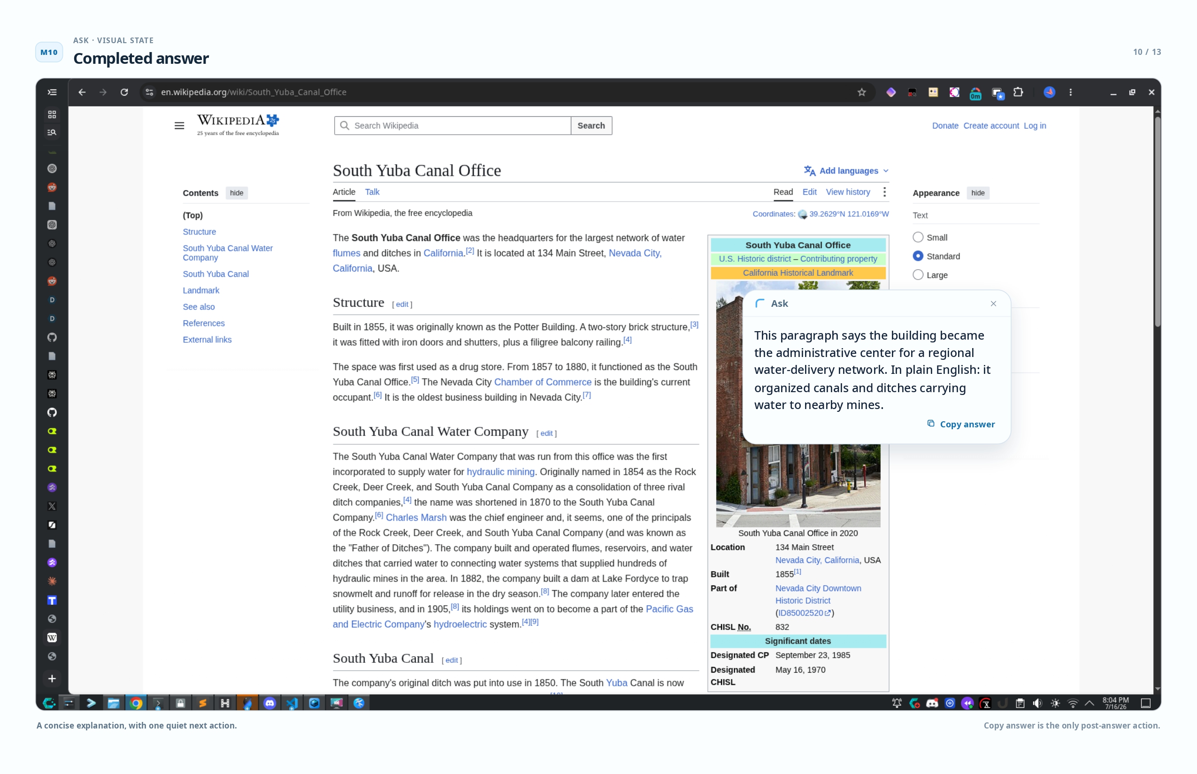
Task: Open the Edit tab
Action: (809, 192)
